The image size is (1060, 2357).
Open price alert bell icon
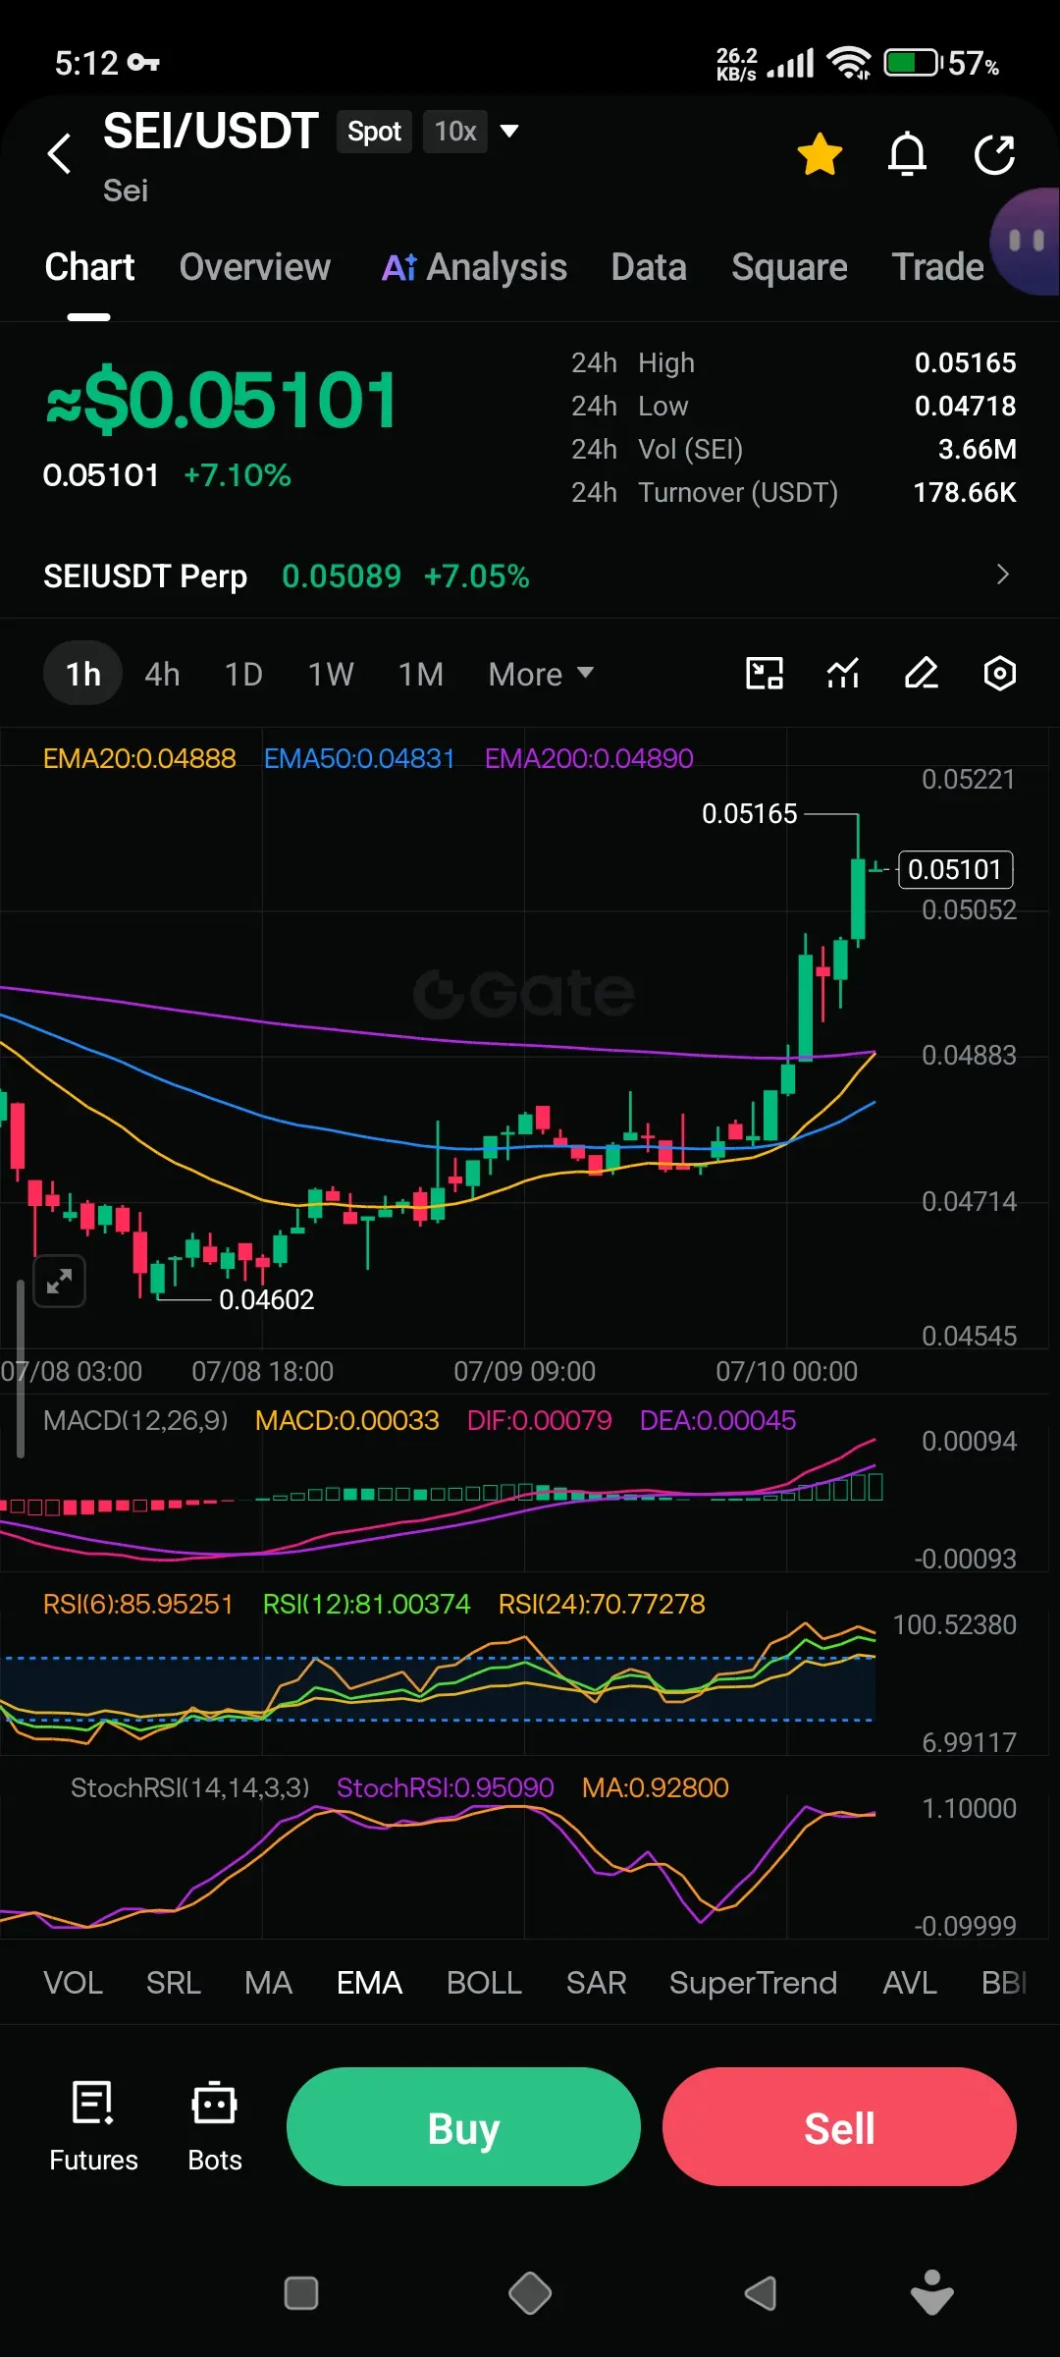click(x=907, y=154)
